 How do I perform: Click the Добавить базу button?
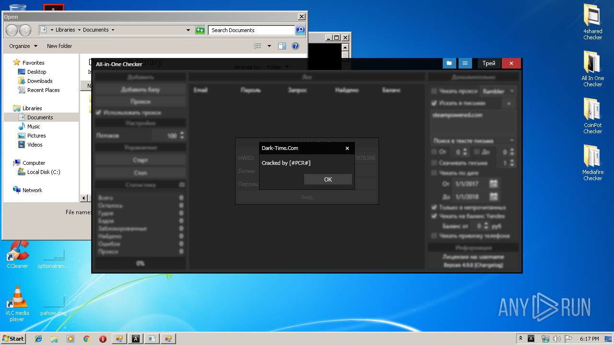point(140,90)
